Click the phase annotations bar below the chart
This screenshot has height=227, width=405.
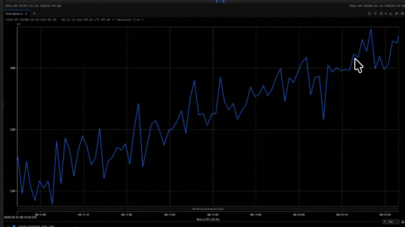click(208, 209)
